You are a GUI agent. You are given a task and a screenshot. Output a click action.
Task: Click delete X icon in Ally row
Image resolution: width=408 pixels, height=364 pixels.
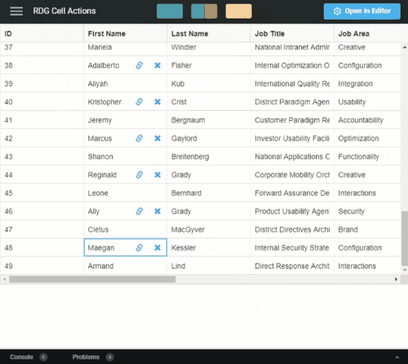(x=157, y=211)
